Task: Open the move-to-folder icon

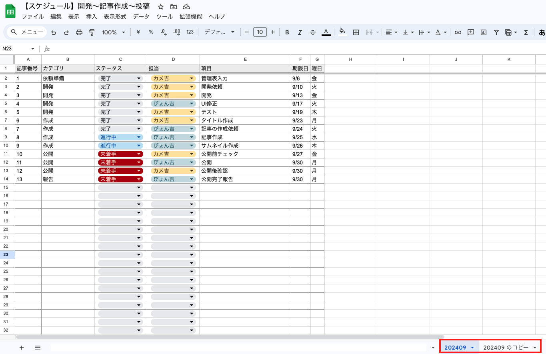Action: coord(173,7)
